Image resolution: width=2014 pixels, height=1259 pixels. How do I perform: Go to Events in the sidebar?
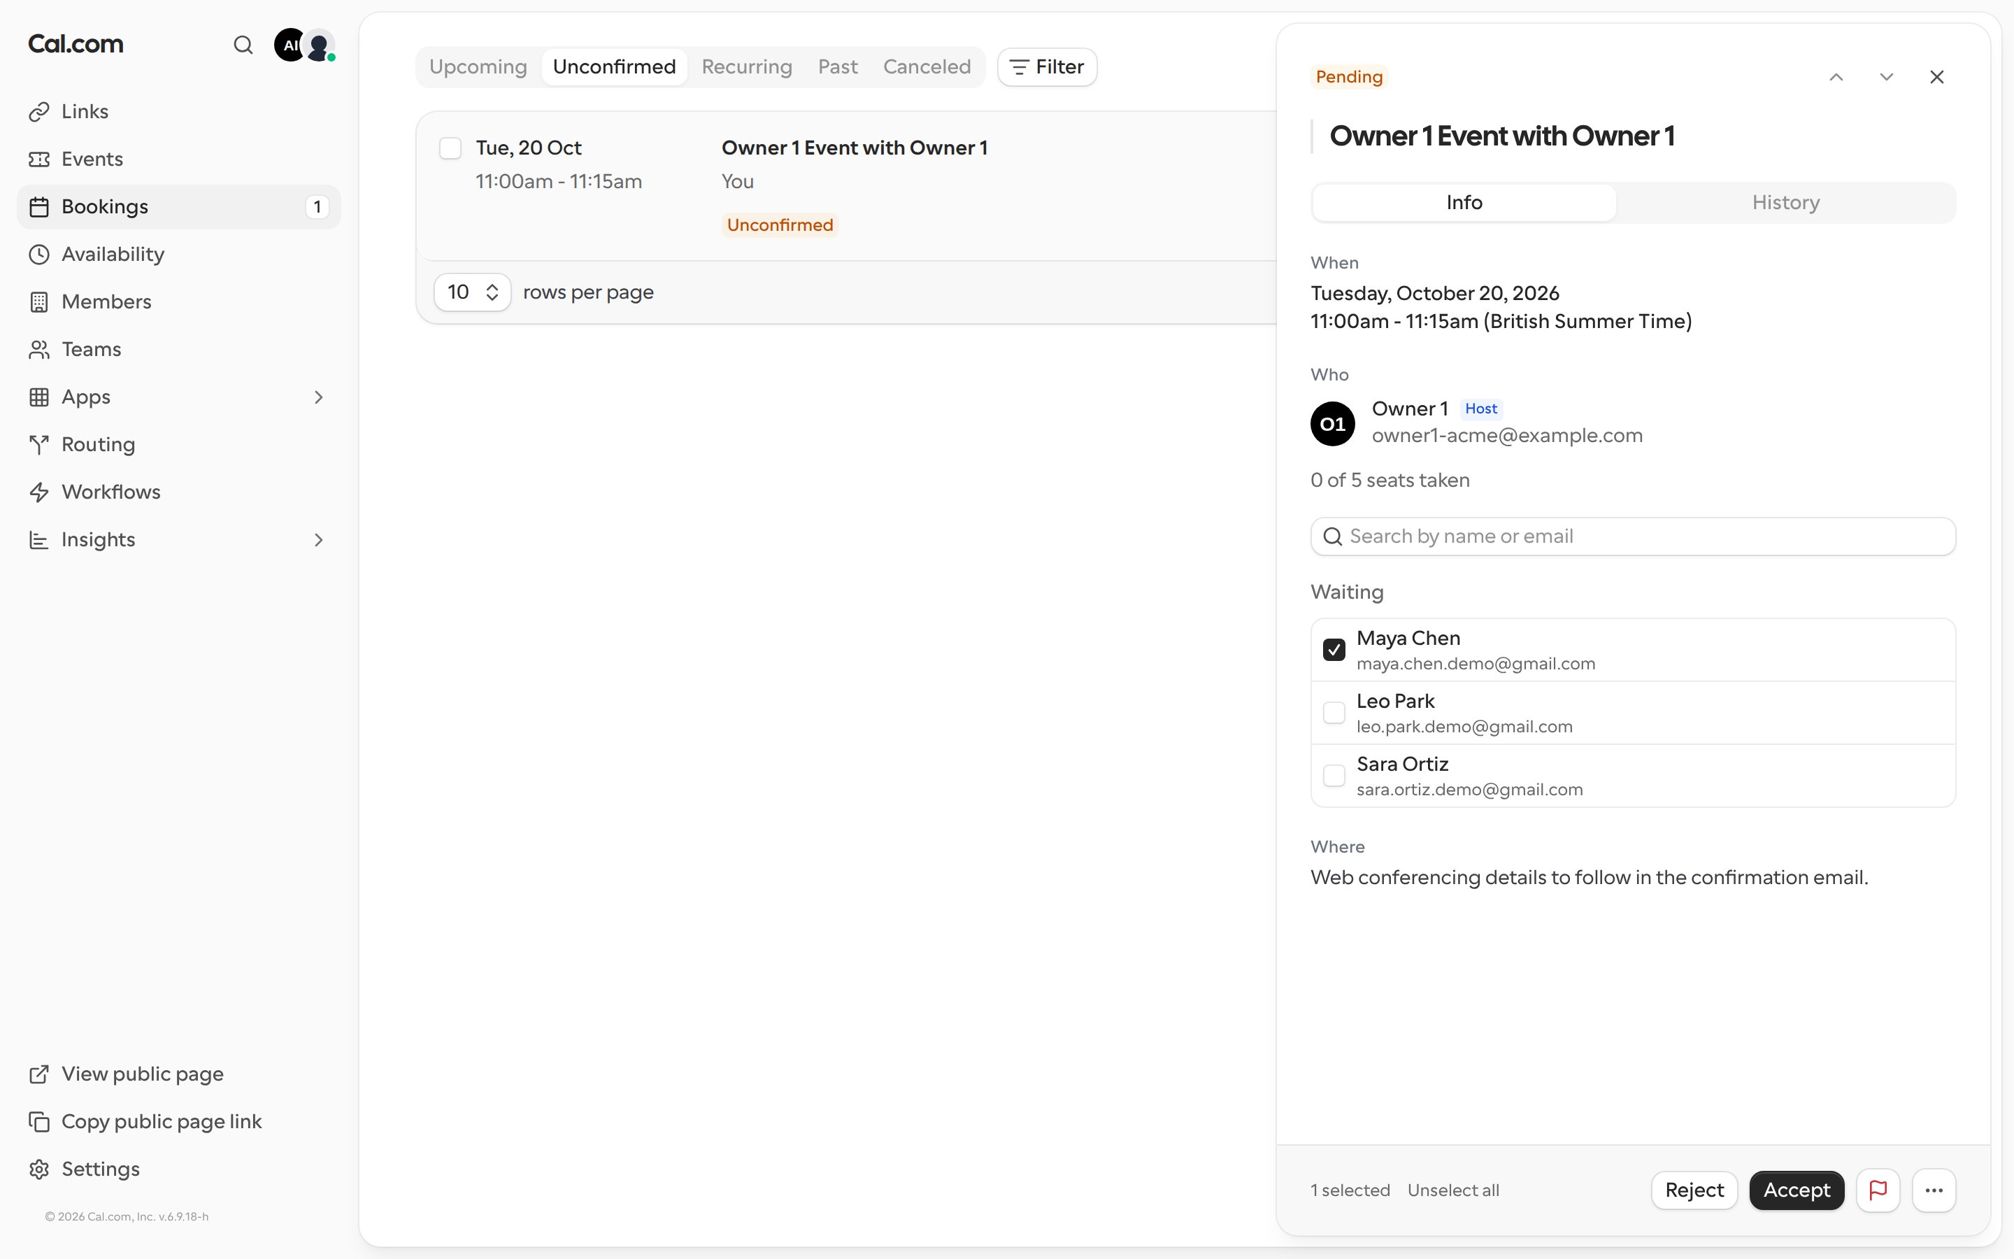pyautogui.click(x=179, y=159)
